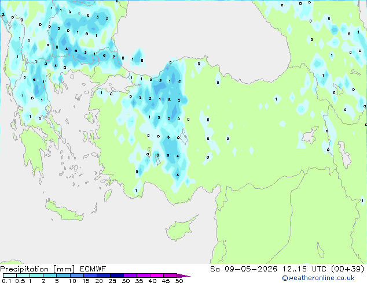Pick the 10–15 mm blue legend swatch
The image size is (367, 283).
pos(76,275)
